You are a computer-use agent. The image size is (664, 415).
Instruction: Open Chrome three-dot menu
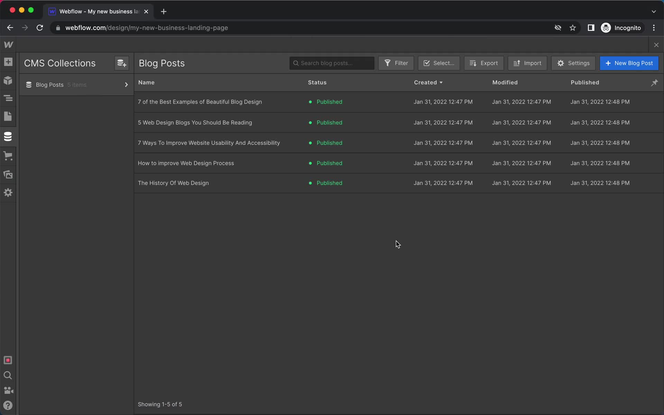(x=654, y=28)
